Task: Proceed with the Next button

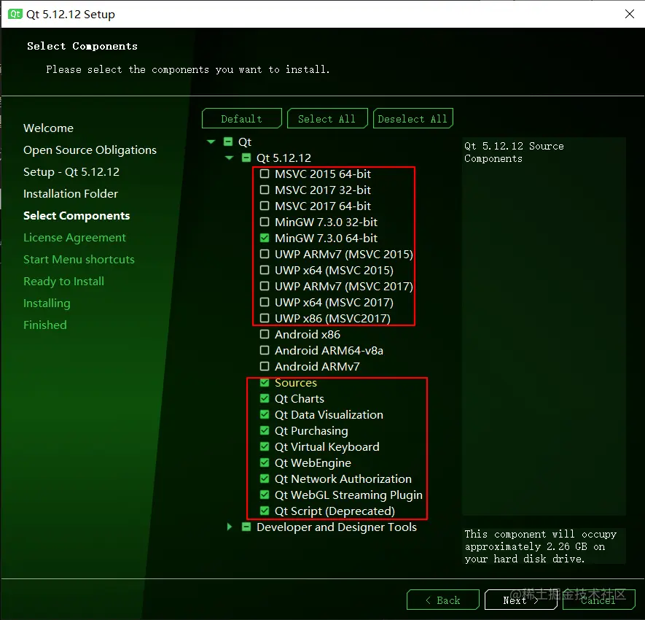Action: click(x=521, y=600)
